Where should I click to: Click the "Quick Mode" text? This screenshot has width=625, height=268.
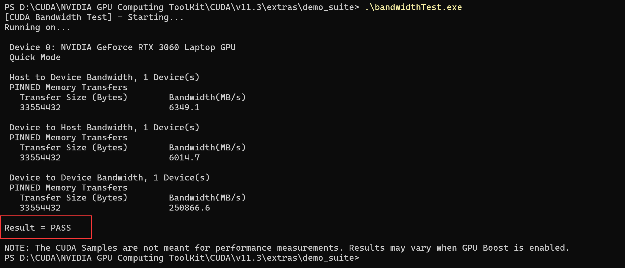coord(35,57)
